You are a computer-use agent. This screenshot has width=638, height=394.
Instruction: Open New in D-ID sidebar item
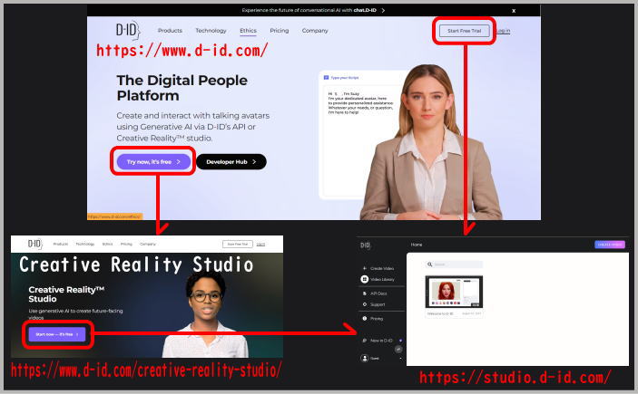[x=381, y=340]
